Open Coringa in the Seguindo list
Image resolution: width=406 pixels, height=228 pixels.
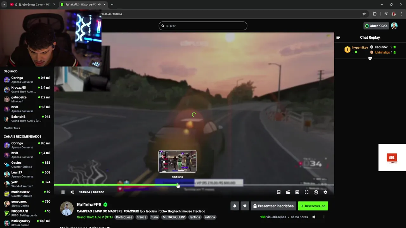coord(27,80)
